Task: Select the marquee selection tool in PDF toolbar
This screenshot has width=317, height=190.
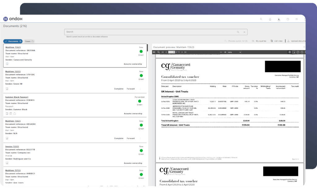Action: pos(294,52)
